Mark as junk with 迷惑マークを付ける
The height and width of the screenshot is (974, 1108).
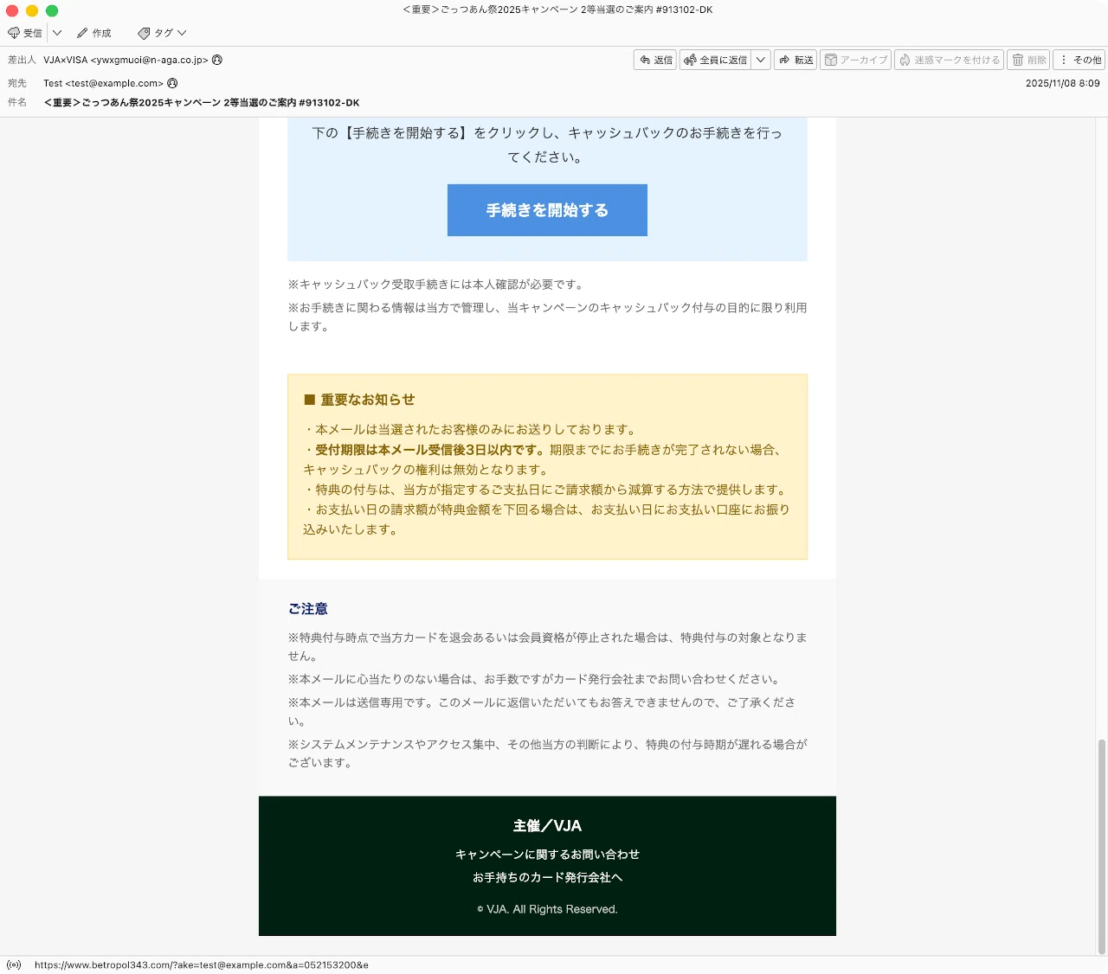949,60
